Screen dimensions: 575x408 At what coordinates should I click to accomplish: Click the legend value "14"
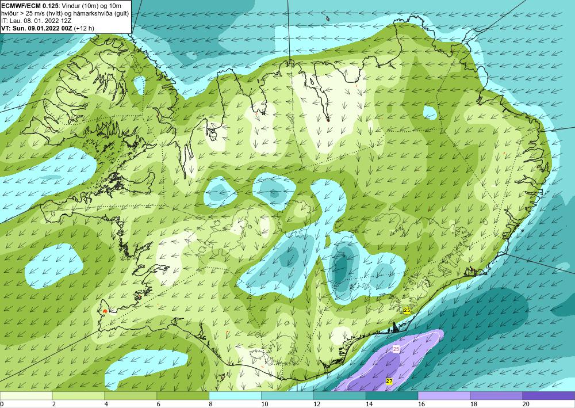369,405
